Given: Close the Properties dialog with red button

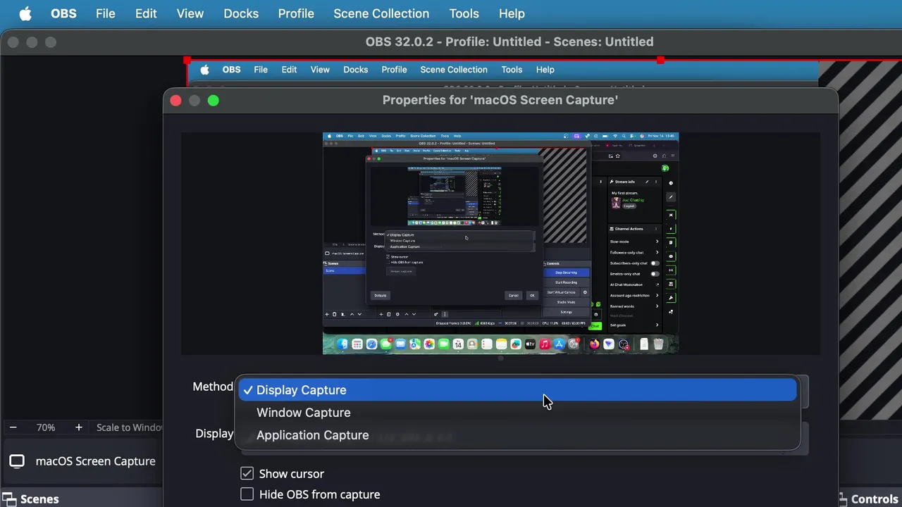Looking at the screenshot, I should click(x=176, y=101).
